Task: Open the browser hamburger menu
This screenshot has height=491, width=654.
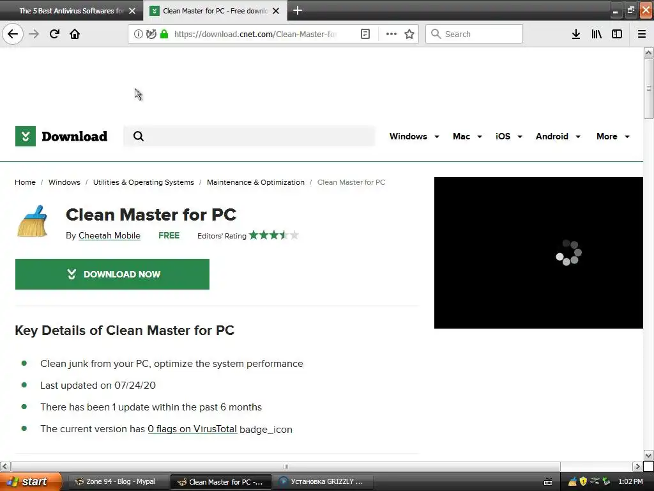Action: point(642,34)
